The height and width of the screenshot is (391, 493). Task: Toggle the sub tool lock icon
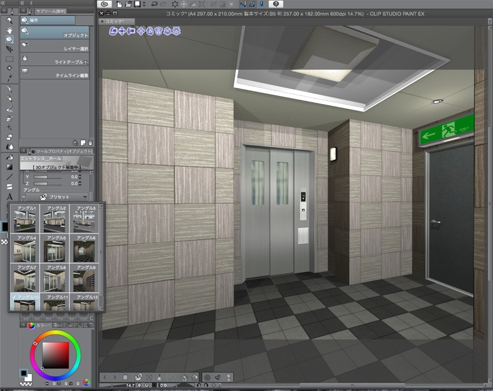[75, 143]
